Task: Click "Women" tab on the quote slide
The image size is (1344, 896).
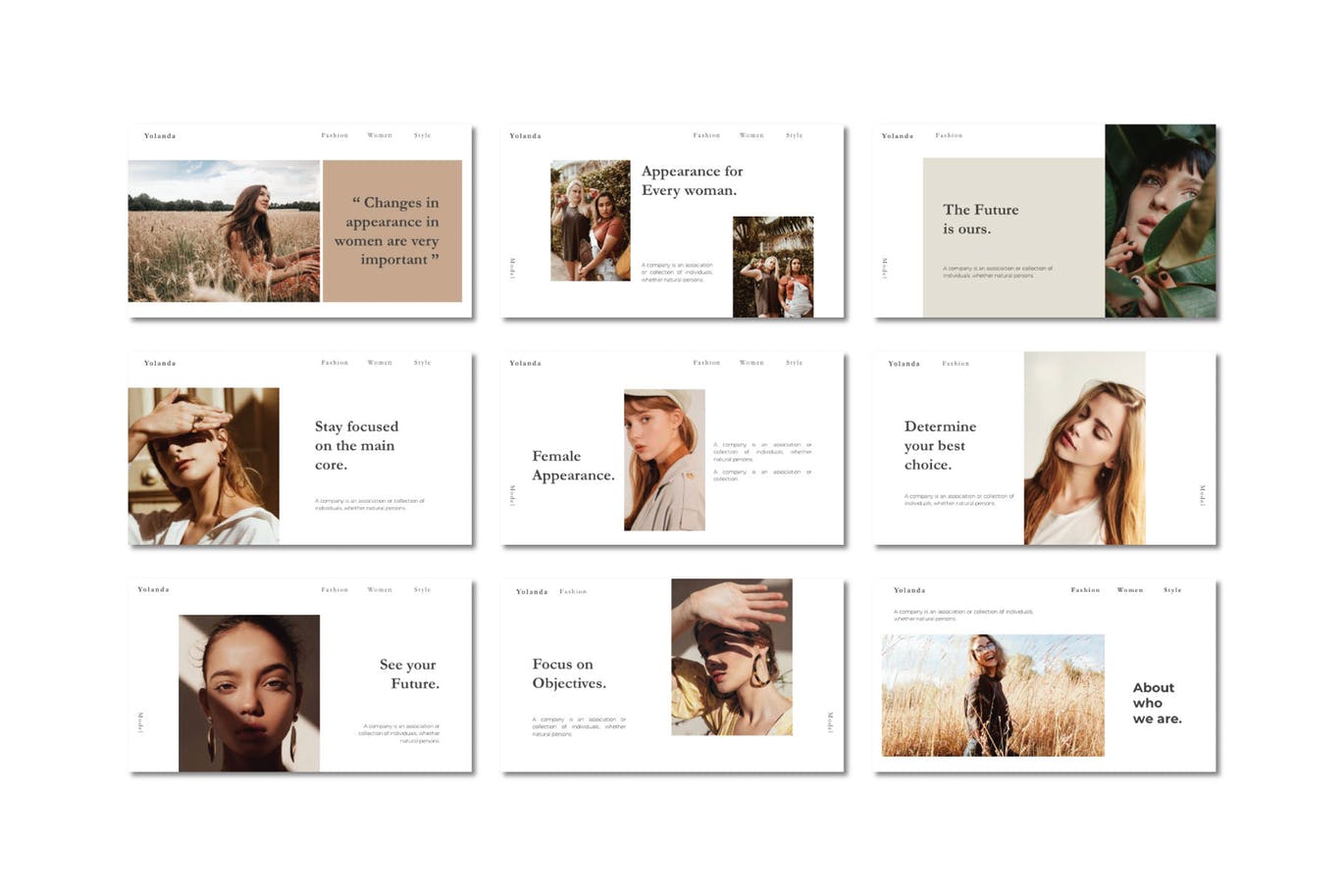Action: (380, 135)
